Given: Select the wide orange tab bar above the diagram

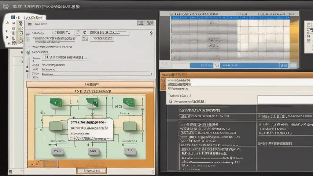Looking at the screenshot, I should pos(90,84).
